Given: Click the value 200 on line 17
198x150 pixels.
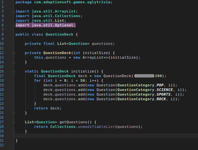Looking at the screenshot, I should coord(158,76).
